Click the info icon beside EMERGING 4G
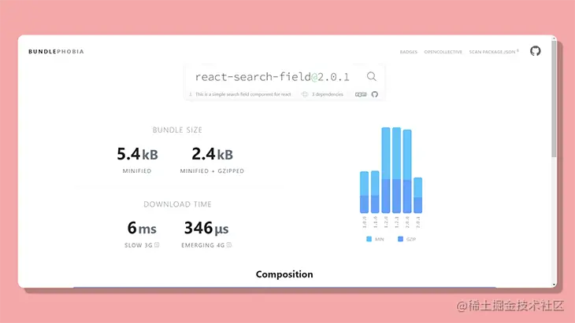This screenshot has width=575, height=323. [229, 245]
